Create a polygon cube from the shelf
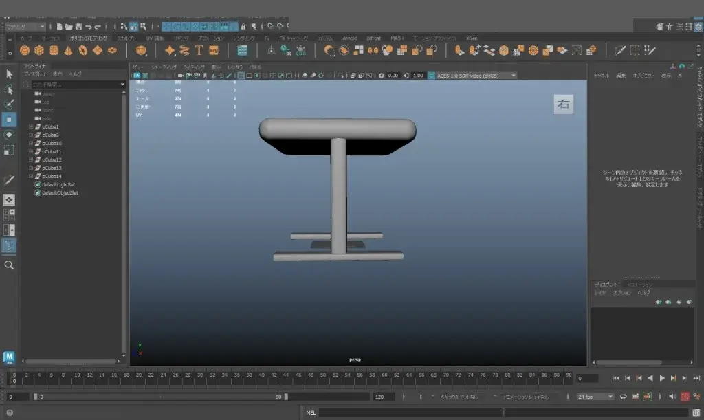704x420 pixels. [39, 51]
